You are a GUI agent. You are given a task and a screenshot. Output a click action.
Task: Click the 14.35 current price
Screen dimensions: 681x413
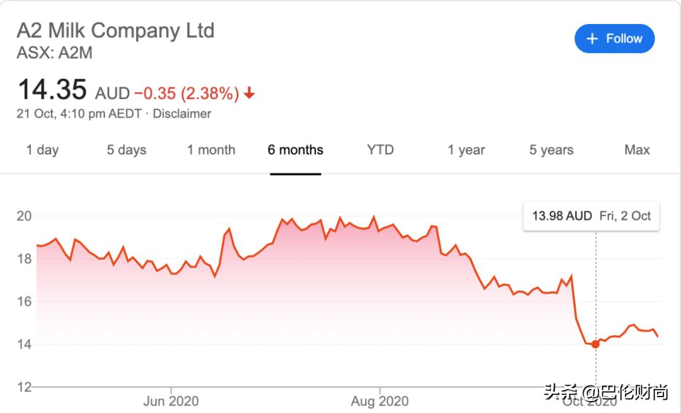[52, 90]
